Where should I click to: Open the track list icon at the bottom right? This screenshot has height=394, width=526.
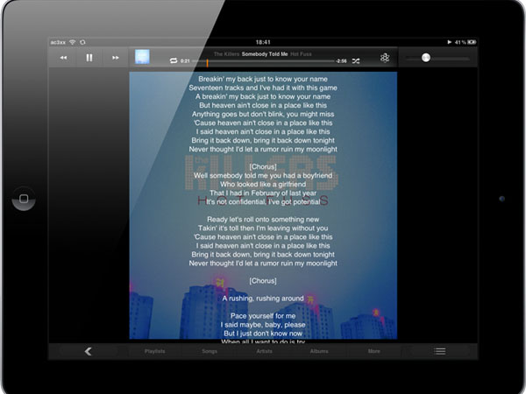pyautogui.click(x=439, y=351)
